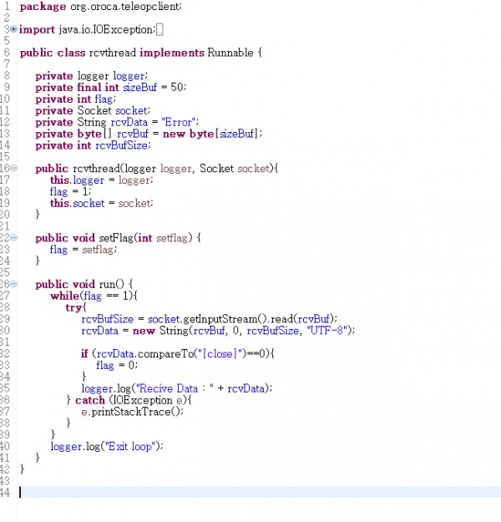Click e.printStackTrace() call
501x522 pixels.
(132, 412)
